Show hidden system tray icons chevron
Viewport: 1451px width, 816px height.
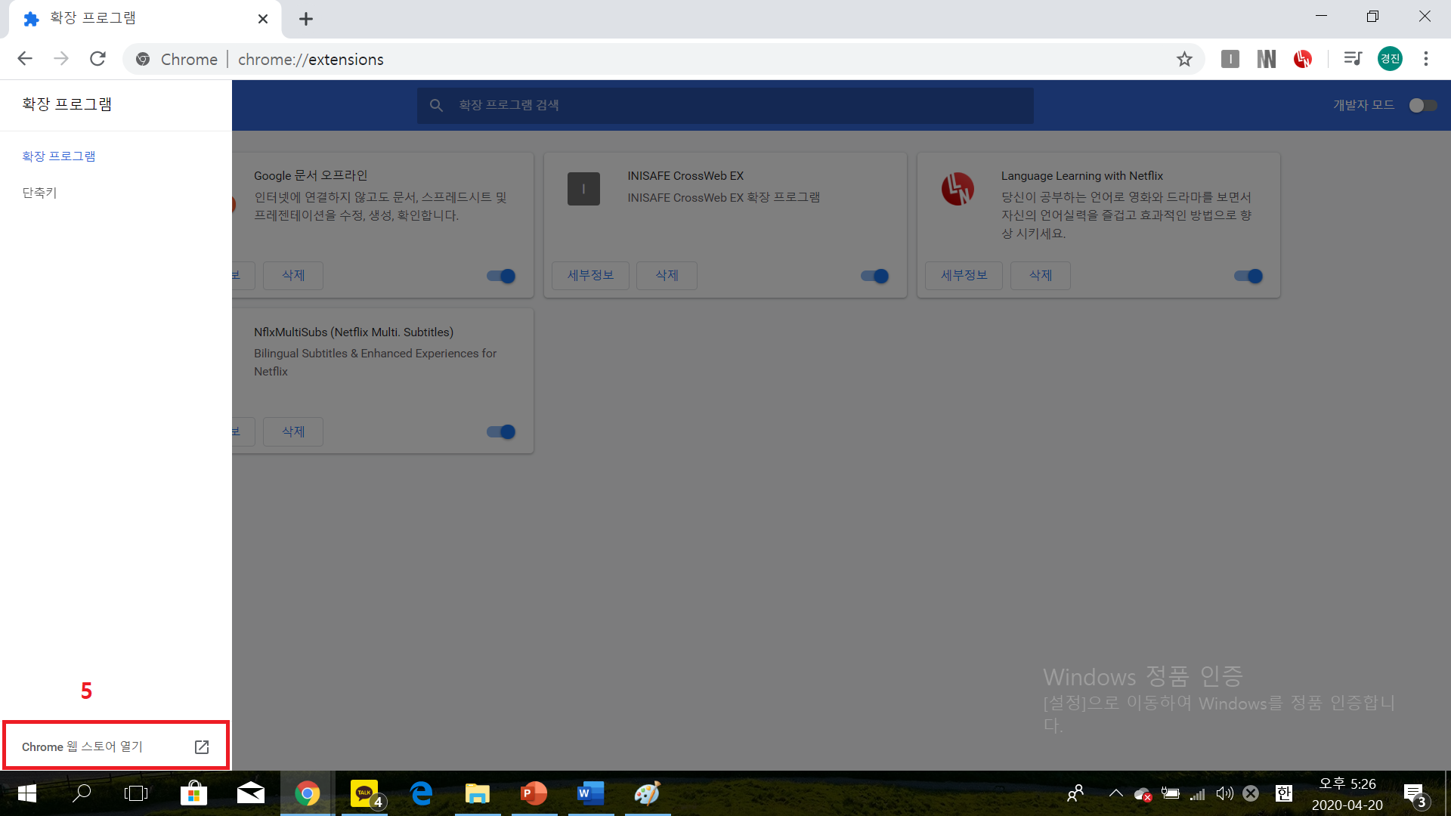1115,793
